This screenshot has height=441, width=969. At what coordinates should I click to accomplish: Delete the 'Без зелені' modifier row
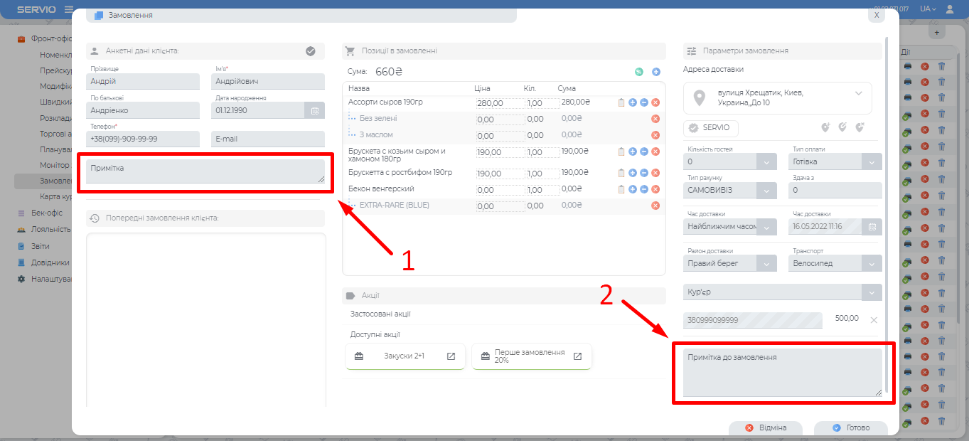pyautogui.click(x=655, y=119)
